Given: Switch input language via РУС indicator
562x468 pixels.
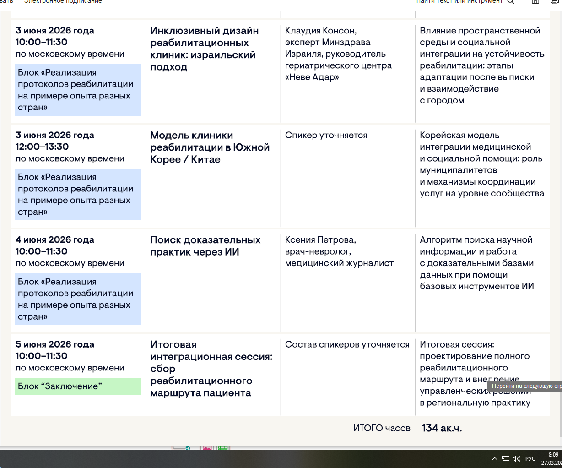Looking at the screenshot, I should pos(530,459).
